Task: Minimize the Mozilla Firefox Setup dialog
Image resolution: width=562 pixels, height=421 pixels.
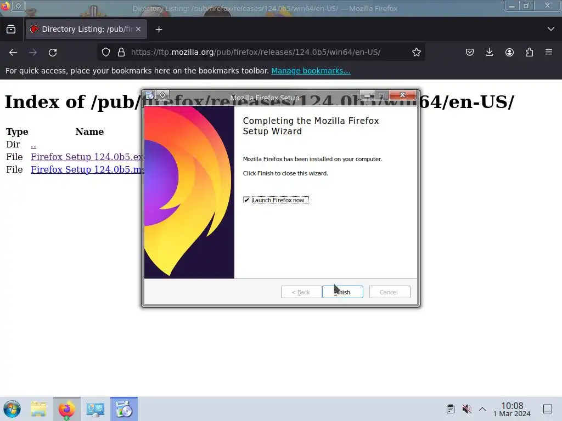Action: click(367, 95)
